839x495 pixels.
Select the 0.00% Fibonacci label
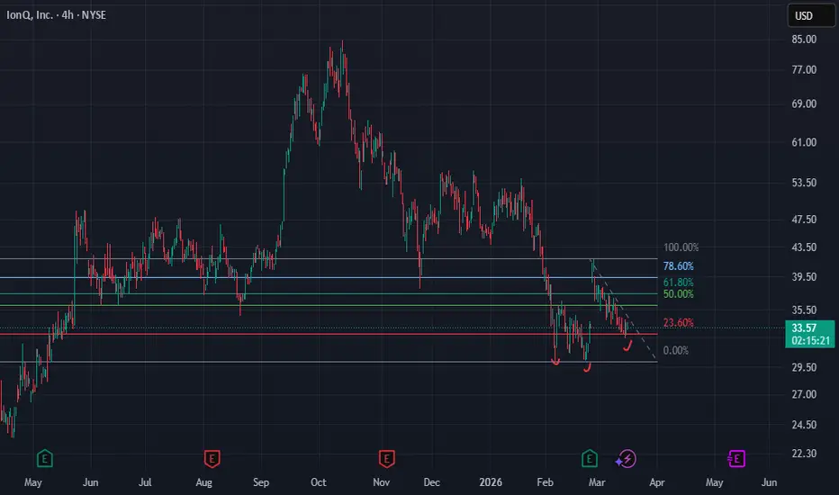[676, 350]
